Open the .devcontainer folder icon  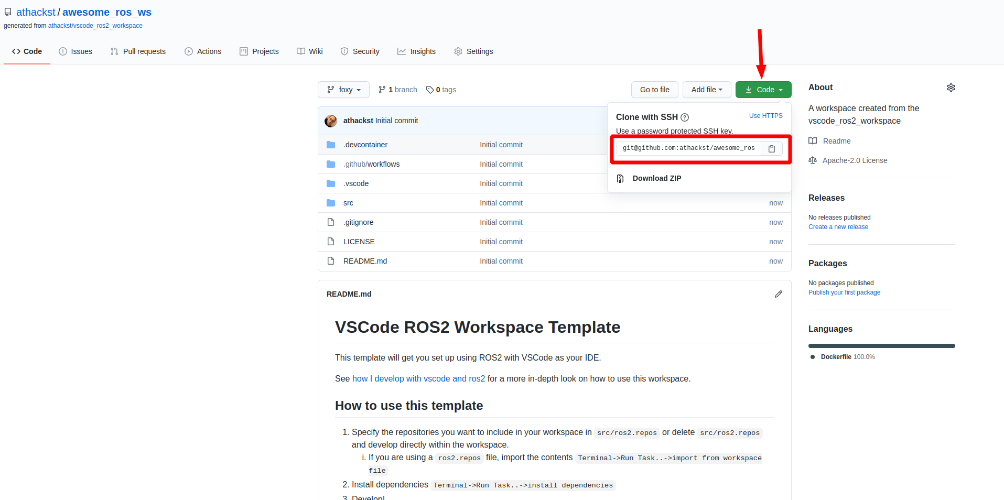(x=331, y=145)
